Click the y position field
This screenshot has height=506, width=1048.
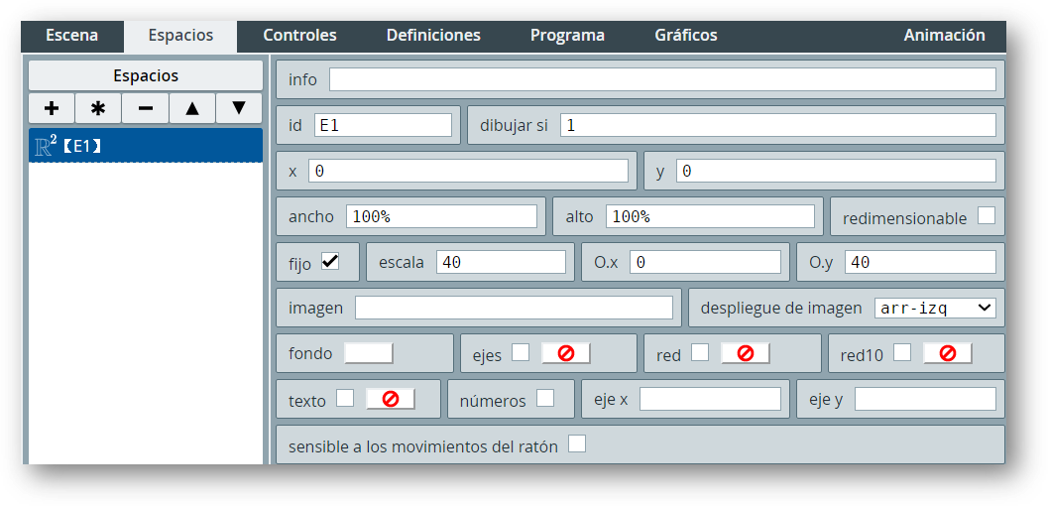[836, 171]
